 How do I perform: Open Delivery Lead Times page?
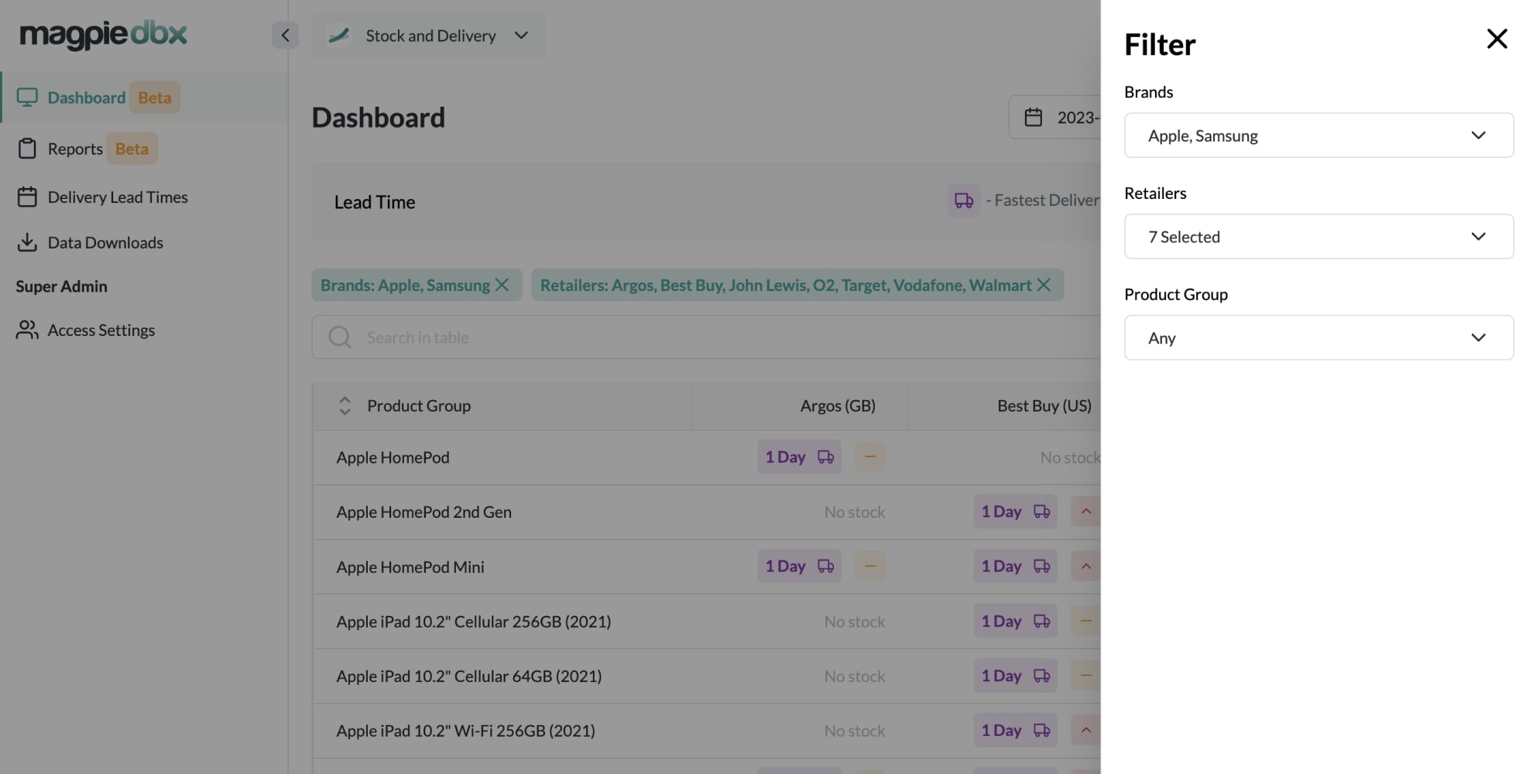(x=102, y=197)
